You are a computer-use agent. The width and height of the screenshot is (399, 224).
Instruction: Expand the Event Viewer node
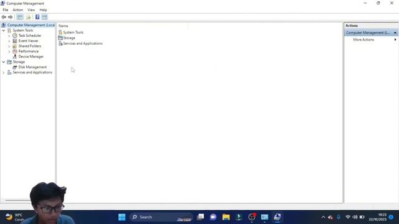9,41
